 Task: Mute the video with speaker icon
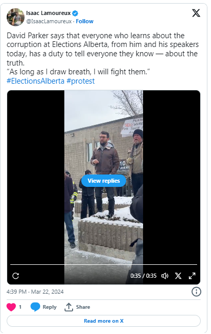click(165, 276)
